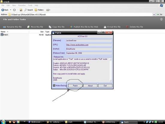The image size is (165, 124).
Task: Click the Publish to Web globe icon
Action: coord(71,27)
